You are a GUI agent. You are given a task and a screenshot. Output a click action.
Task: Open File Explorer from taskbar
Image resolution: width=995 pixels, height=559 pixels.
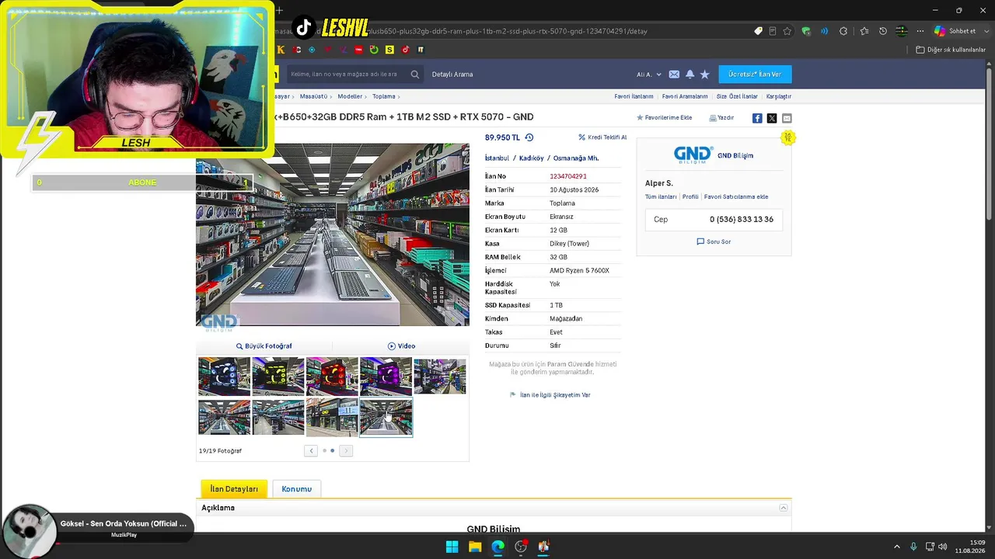(475, 547)
